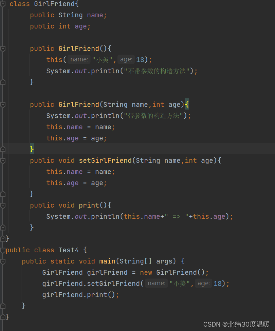Collapse the setGirlFriend method fold marker
The height and width of the screenshot is (331, 275).
point(3,161)
